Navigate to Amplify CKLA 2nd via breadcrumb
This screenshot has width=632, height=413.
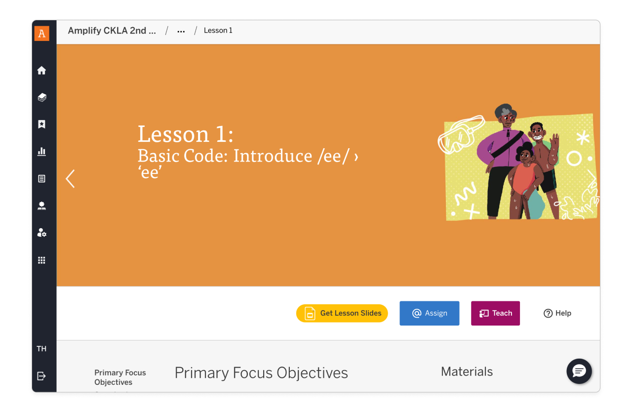click(x=112, y=30)
